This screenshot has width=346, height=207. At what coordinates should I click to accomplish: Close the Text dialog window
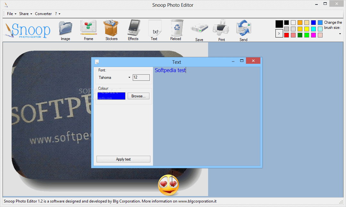[253, 61]
